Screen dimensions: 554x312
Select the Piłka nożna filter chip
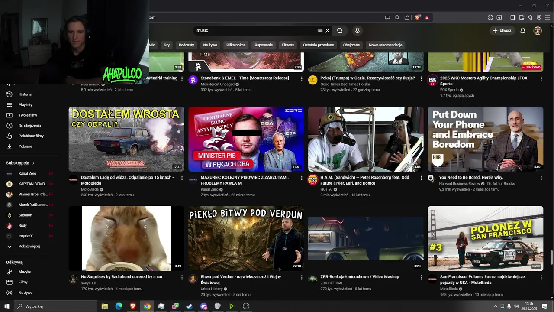(236, 45)
